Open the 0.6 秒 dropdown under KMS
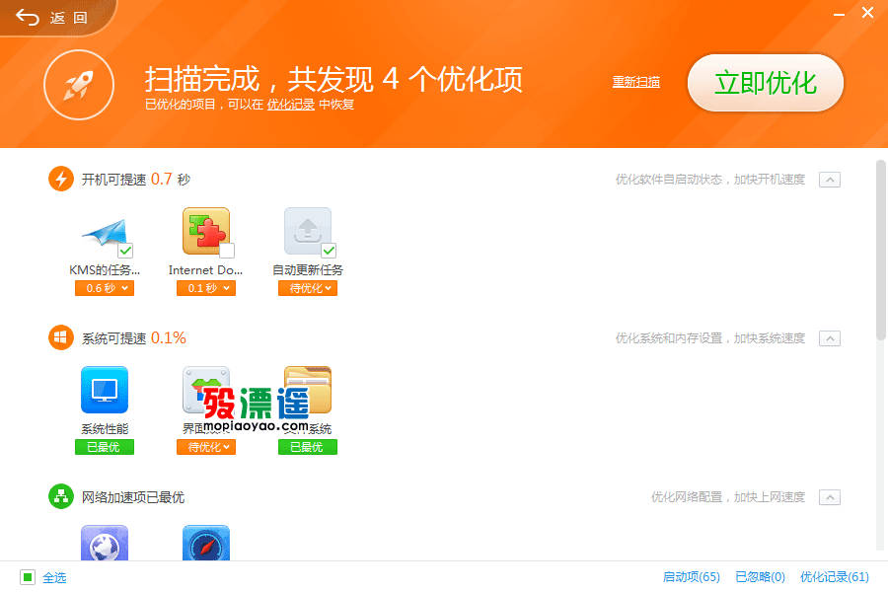 pos(105,288)
